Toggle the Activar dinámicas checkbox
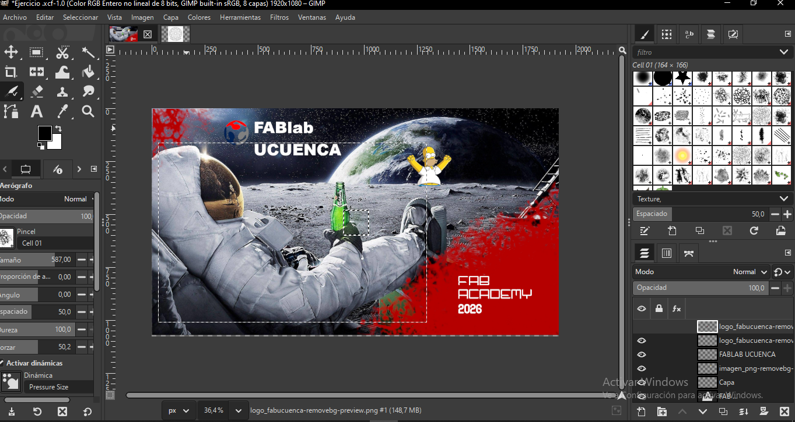This screenshot has height=422, width=795. [2, 363]
